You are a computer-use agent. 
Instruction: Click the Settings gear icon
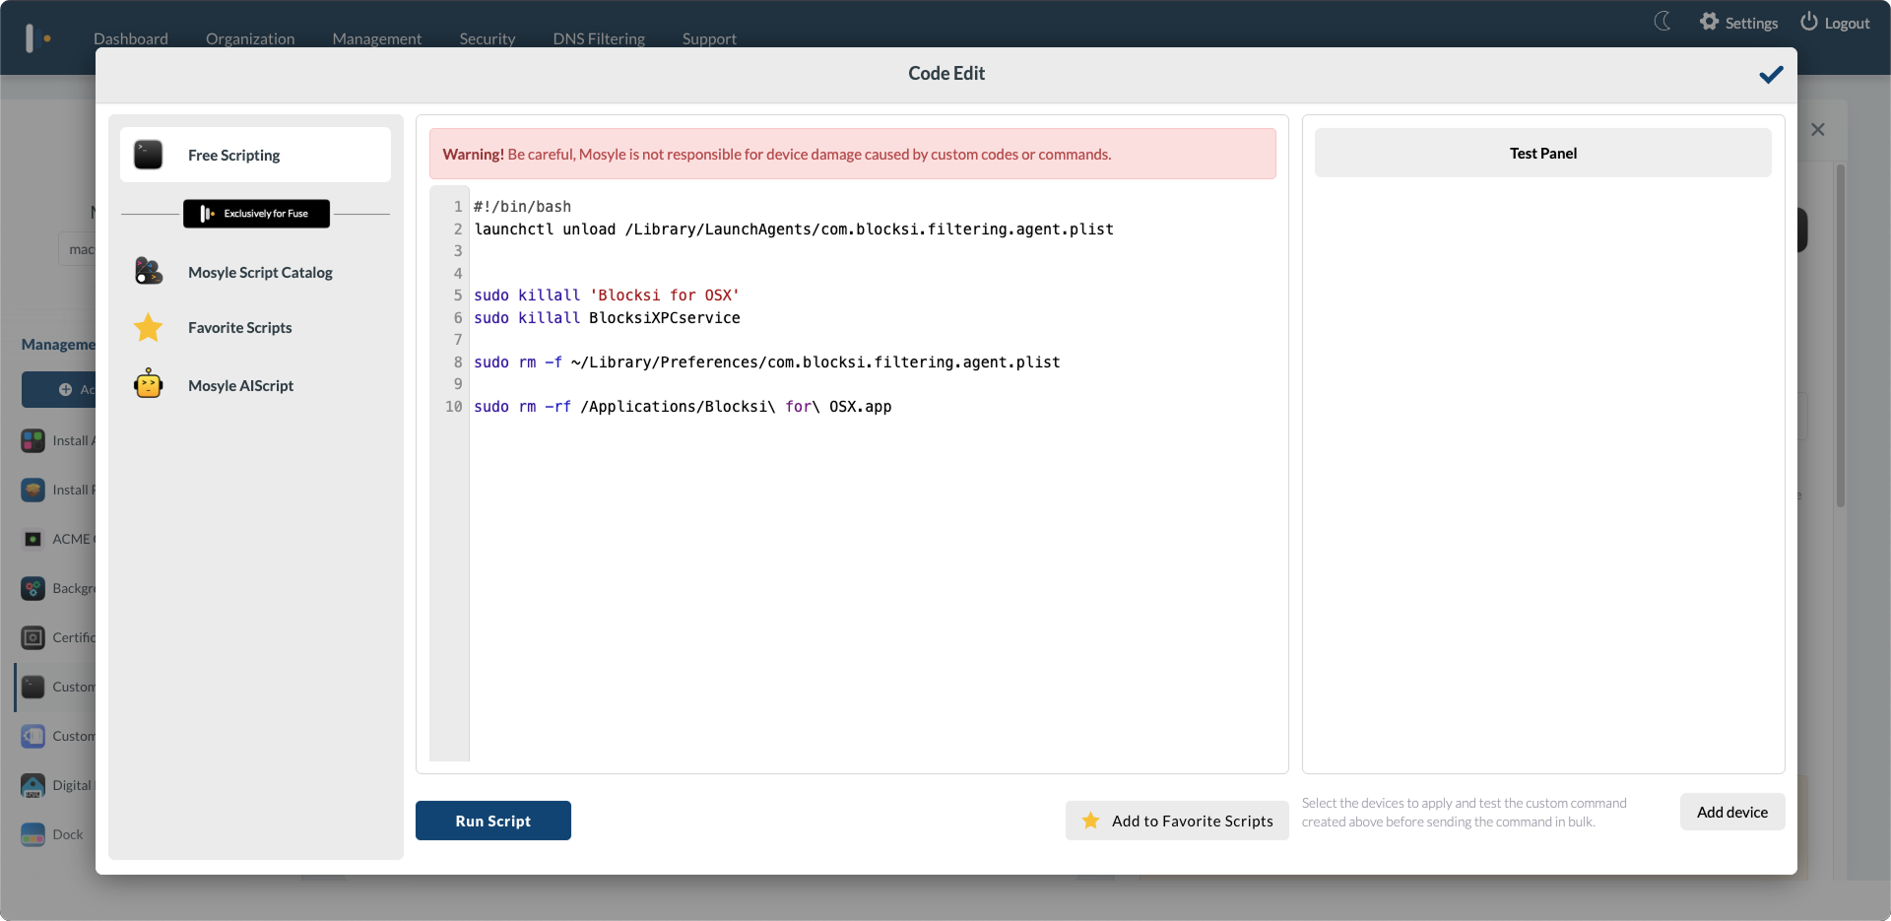coord(1709,22)
